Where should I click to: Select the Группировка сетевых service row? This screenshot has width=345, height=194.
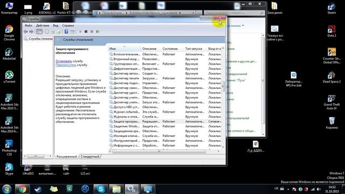tap(165, 64)
